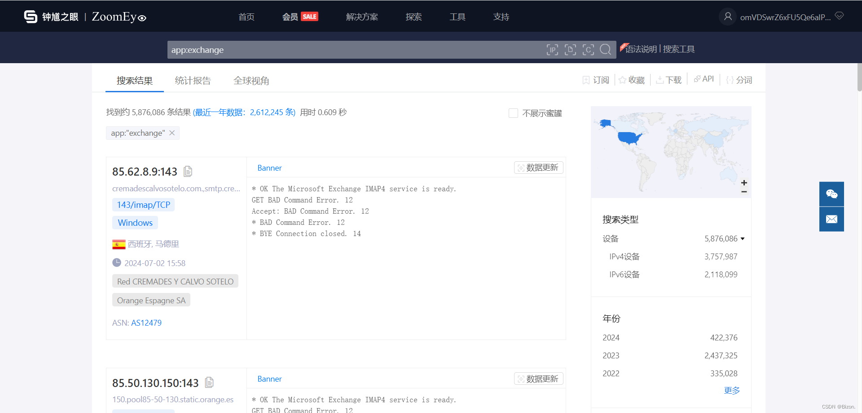Click the magnifier search icon

pos(605,50)
